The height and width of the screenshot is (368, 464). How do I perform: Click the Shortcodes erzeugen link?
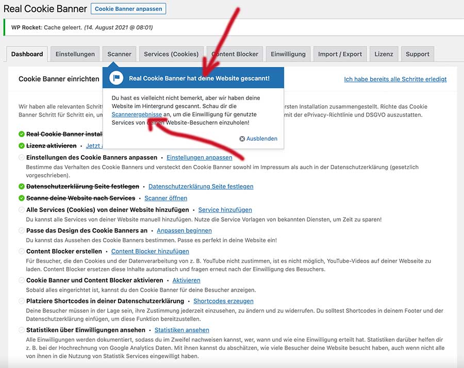click(223, 301)
